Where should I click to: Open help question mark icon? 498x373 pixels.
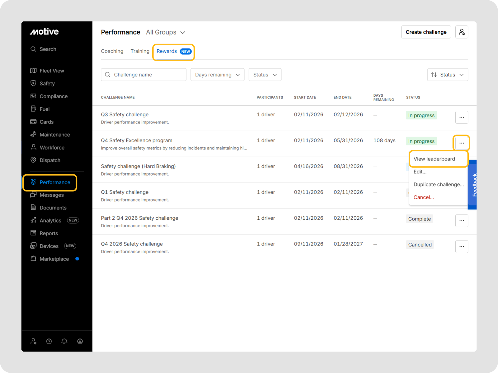49,341
